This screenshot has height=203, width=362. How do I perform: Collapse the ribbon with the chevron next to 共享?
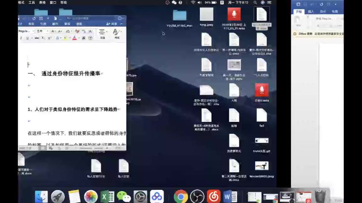coord(121,24)
